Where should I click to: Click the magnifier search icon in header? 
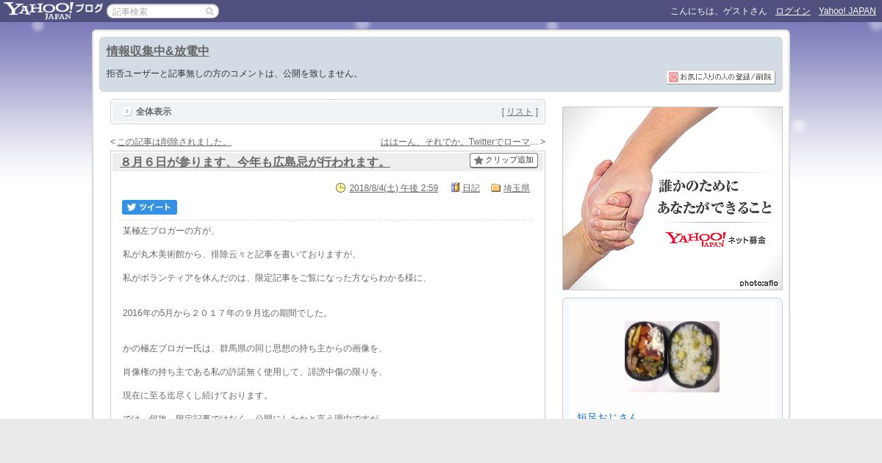coord(210,11)
